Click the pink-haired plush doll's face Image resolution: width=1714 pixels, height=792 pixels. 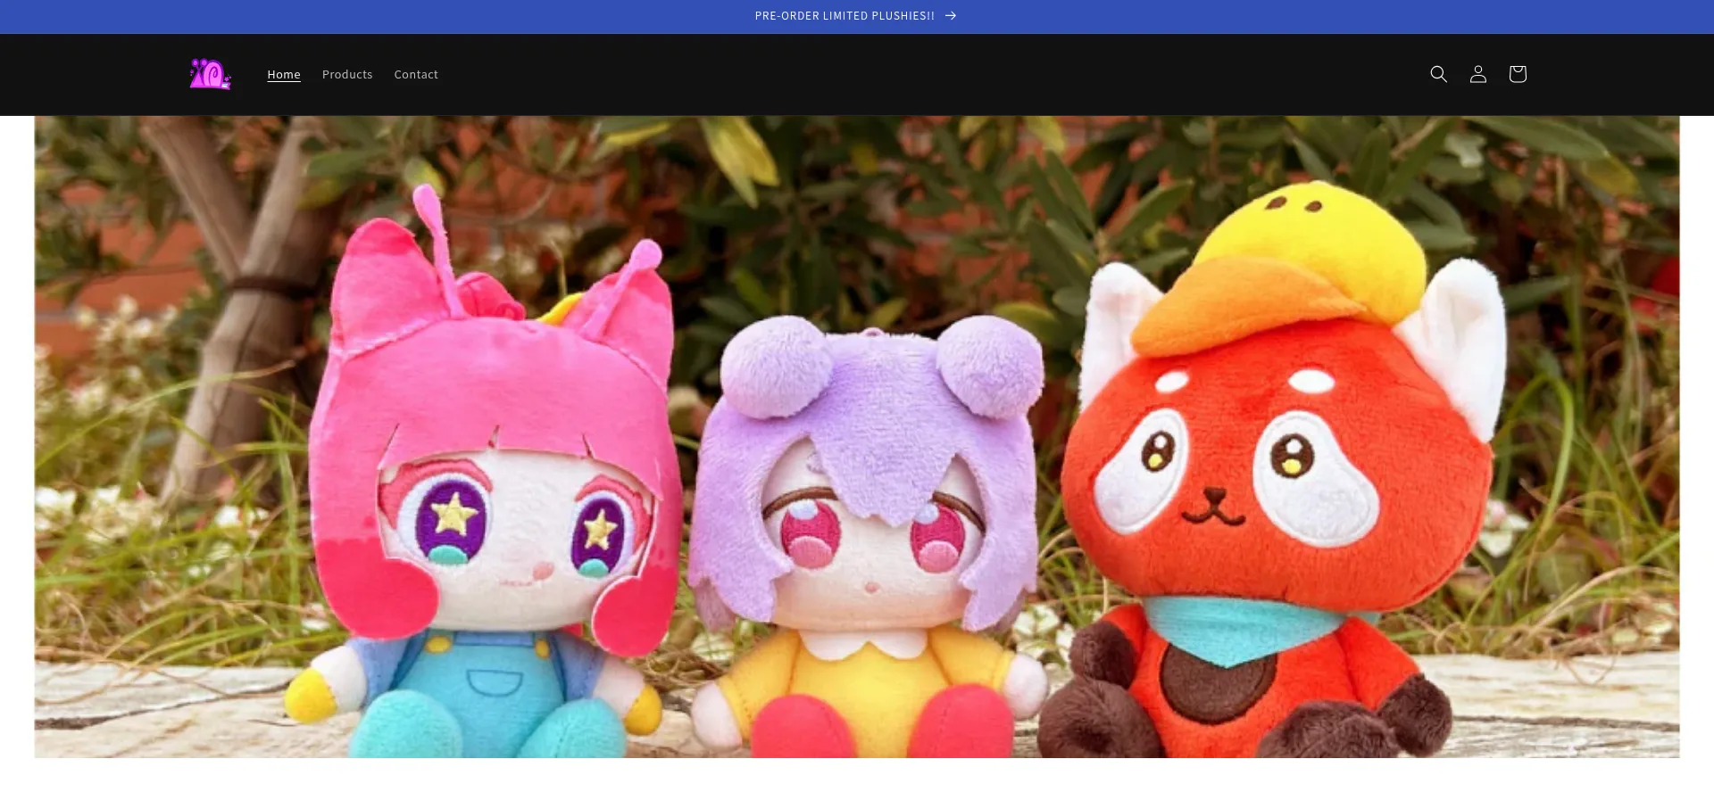518,535
